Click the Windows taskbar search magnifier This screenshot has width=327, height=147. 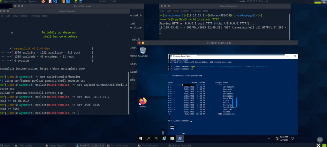148,138
